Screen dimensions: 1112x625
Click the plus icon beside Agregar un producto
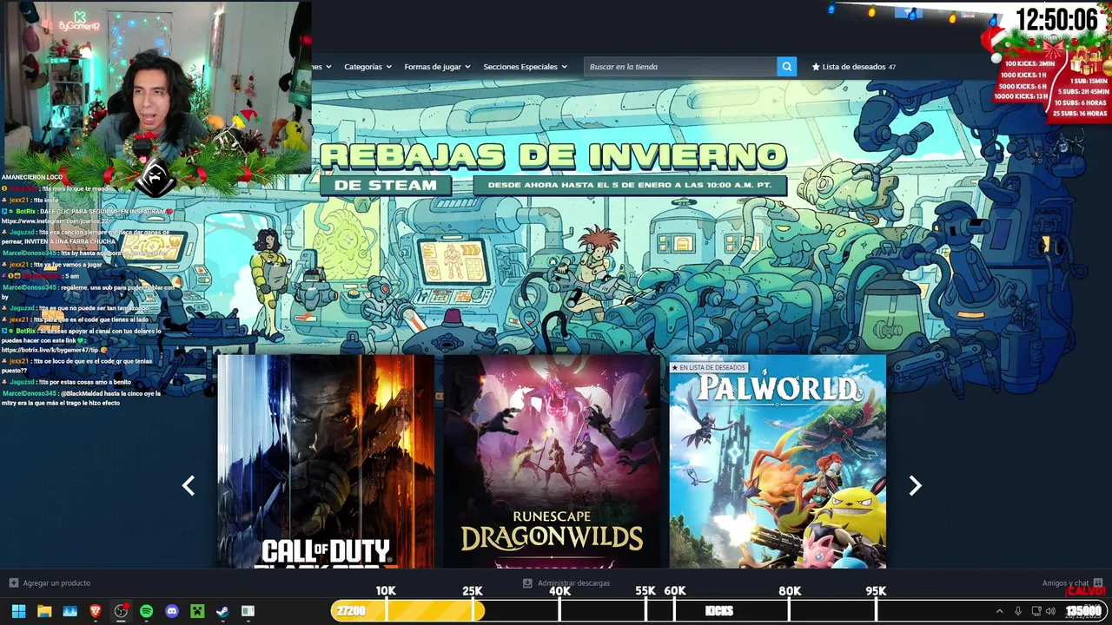(13, 583)
